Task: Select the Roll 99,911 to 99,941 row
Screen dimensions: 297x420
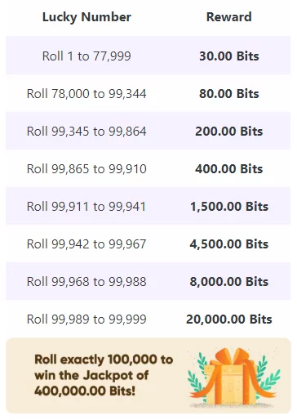Action: point(148,206)
